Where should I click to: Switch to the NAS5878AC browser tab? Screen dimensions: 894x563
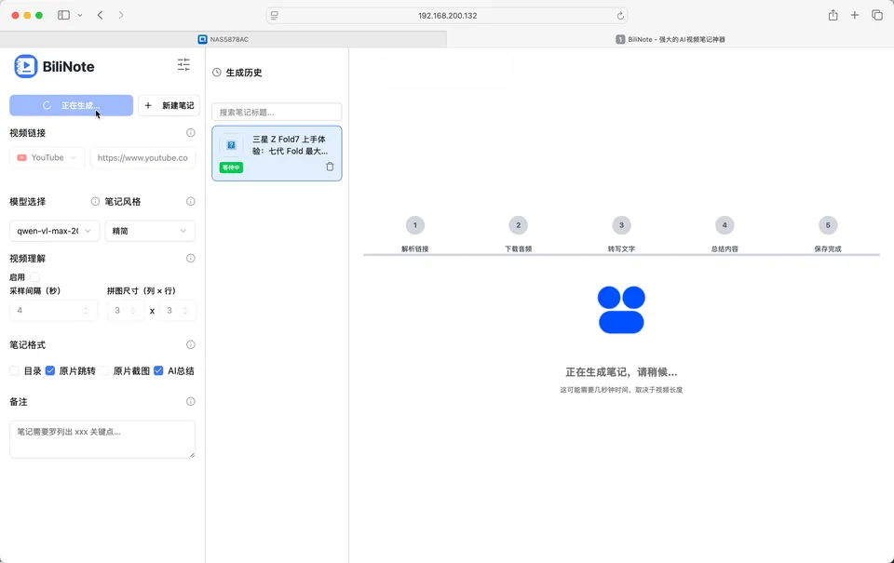223,39
